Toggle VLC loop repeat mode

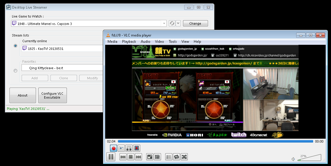[176, 157]
